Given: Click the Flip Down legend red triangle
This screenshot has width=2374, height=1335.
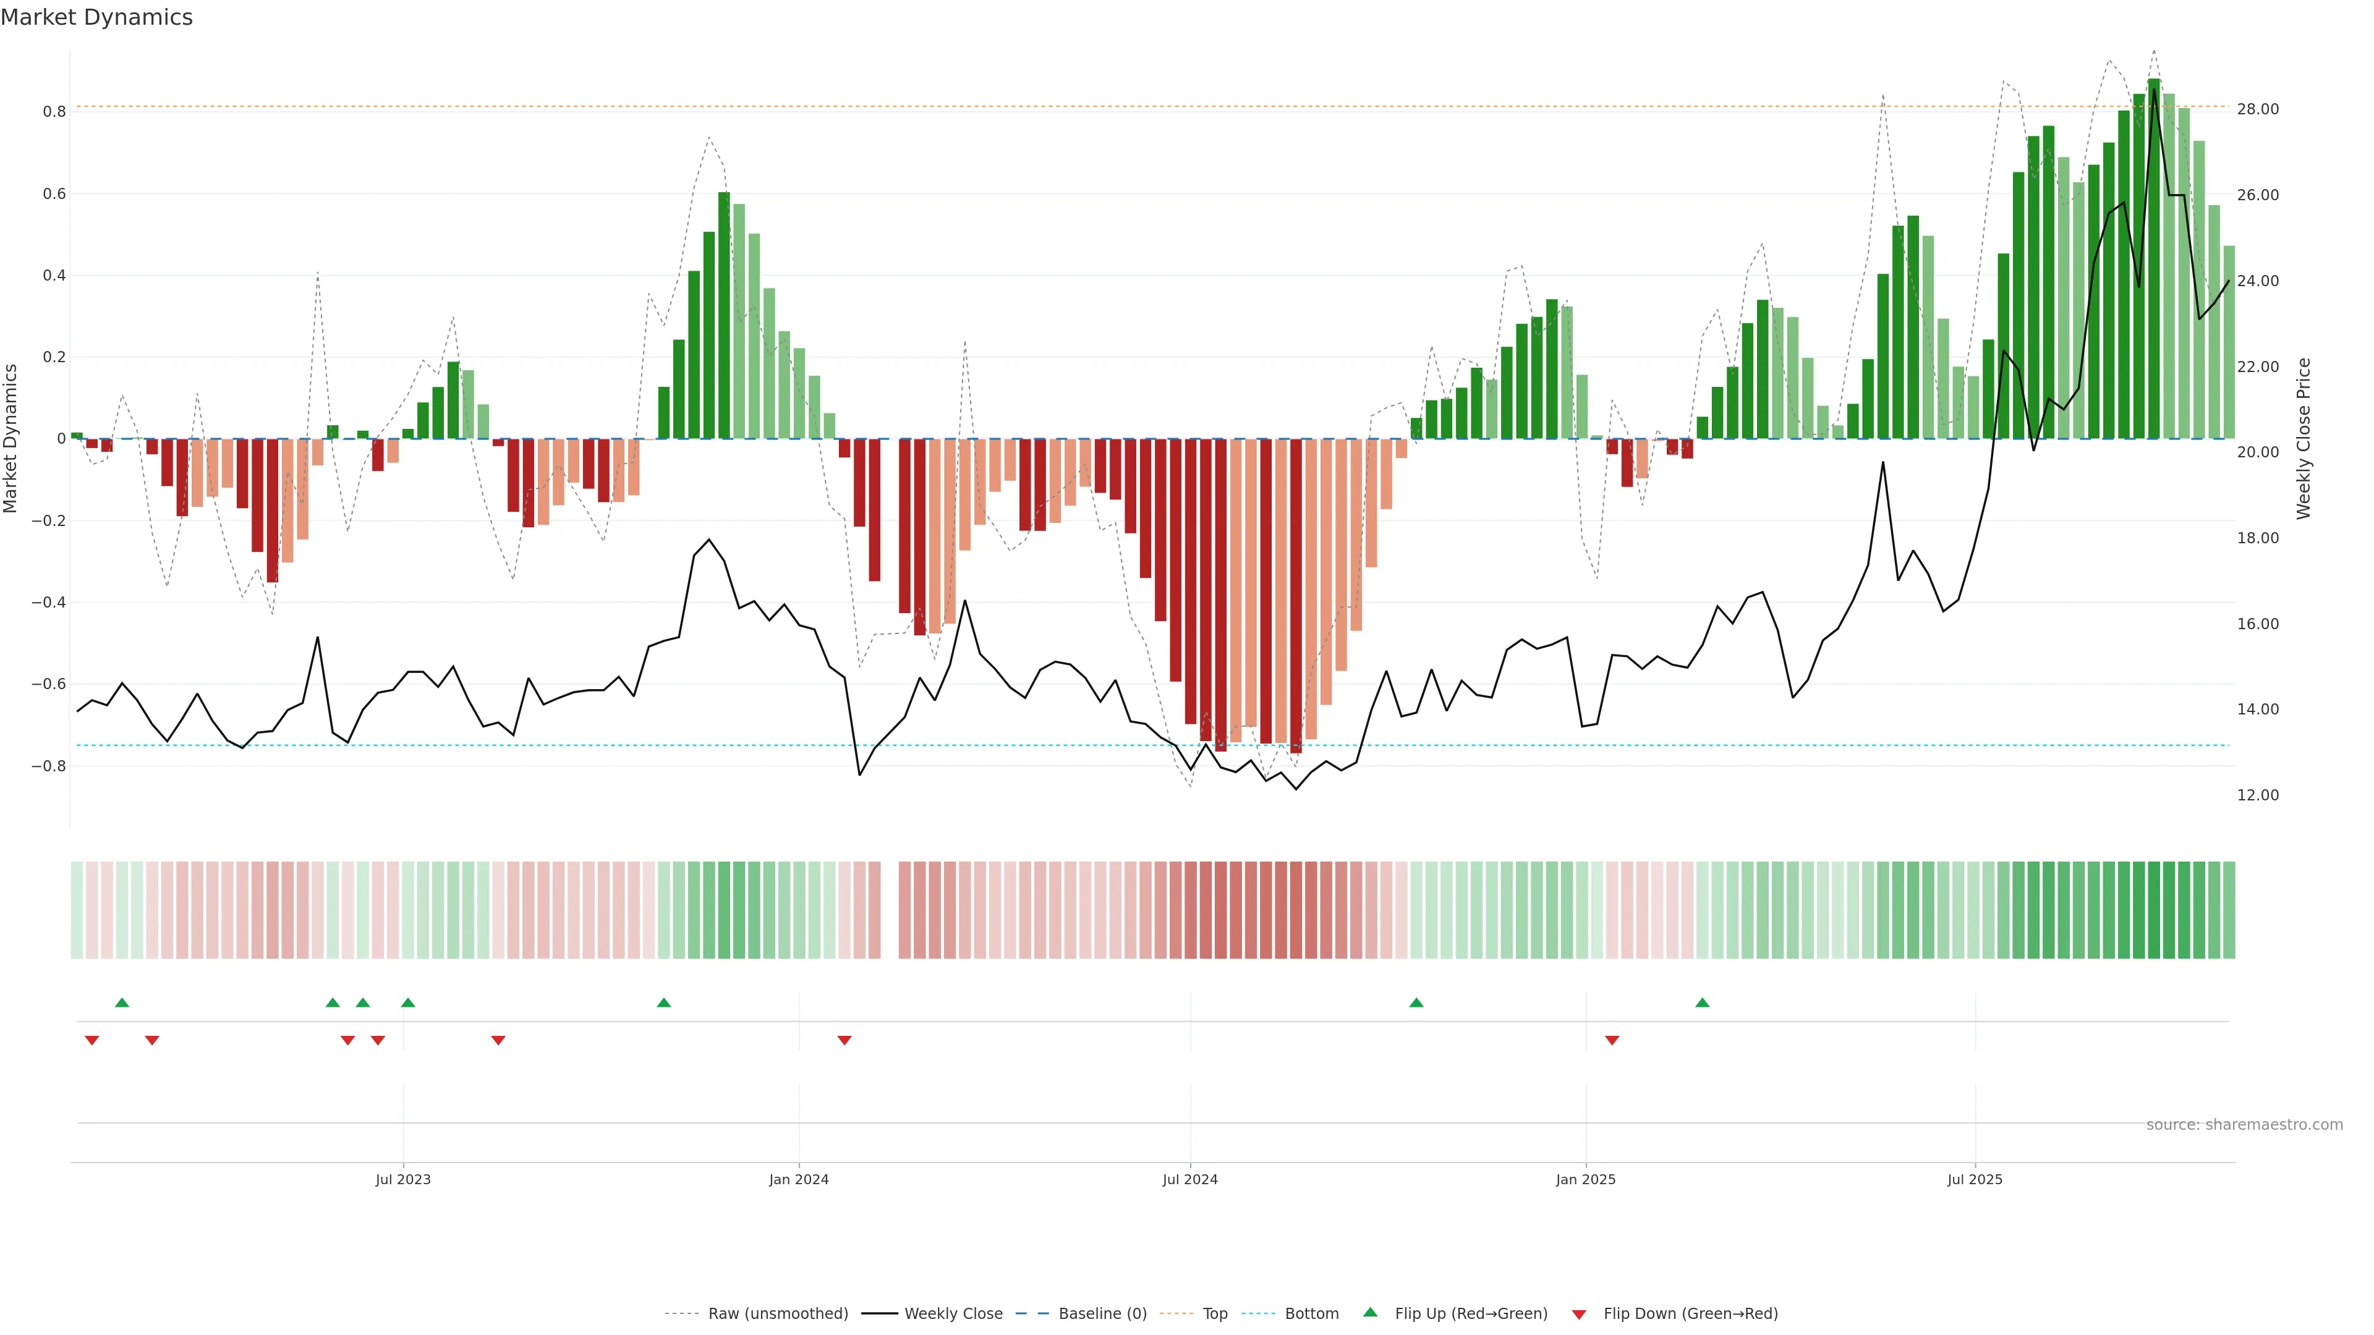Looking at the screenshot, I should point(1579,1314).
